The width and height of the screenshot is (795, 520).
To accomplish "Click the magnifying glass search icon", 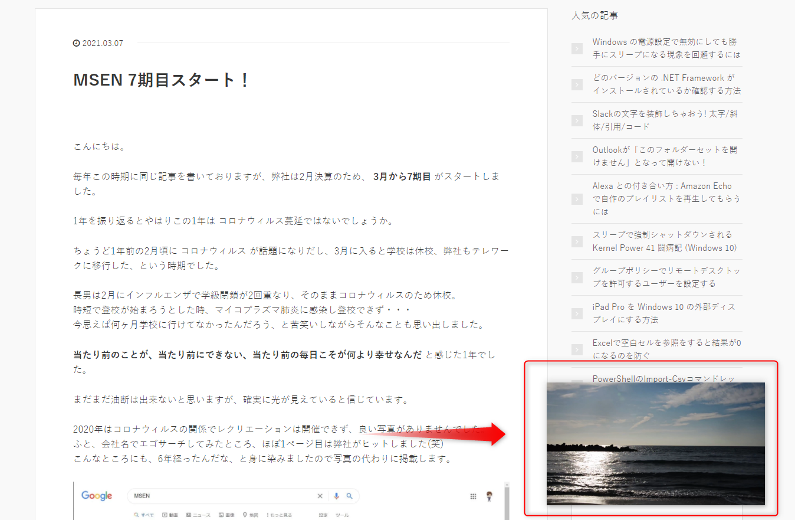I will point(349,496).
